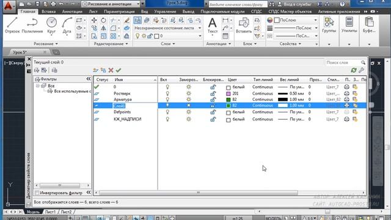Image resolution: width=391 pixels, height=220 pixels.
Task: Turn off the КЖ_НАДПИСИ layer light bulb
Action: coord(167,119)
